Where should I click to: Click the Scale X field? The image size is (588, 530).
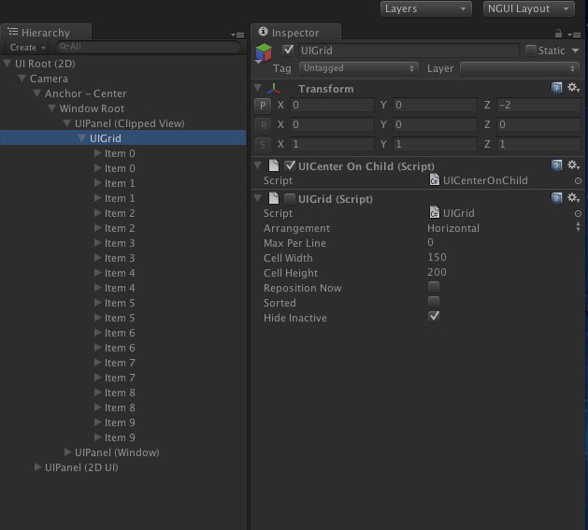pos(332,144)
